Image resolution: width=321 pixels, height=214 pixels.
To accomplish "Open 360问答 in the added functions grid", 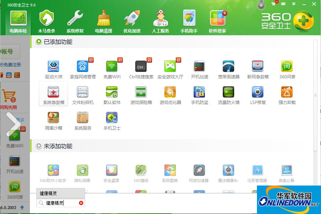I will [x=287, y=70].
